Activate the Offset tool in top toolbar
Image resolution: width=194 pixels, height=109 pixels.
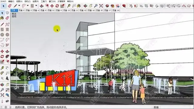pyautogui.click(x=47, y=6)
